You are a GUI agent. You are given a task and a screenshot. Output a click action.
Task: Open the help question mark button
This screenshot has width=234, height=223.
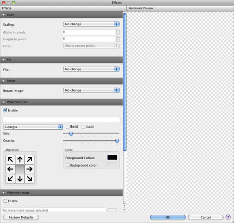coord(228,217)
